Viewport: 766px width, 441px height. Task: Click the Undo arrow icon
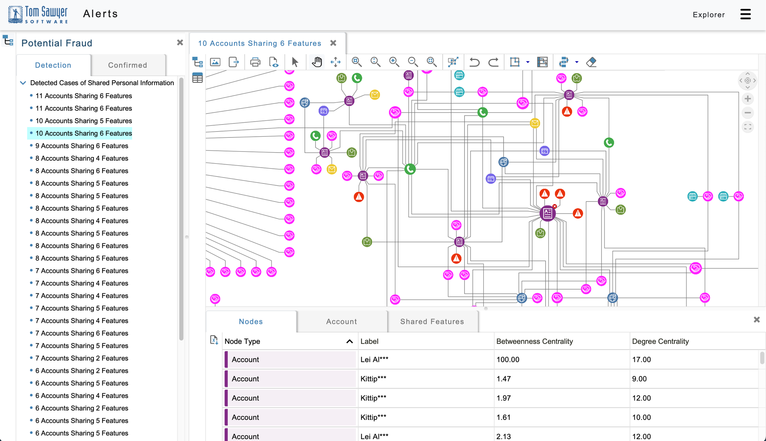[x=474, y=62]
